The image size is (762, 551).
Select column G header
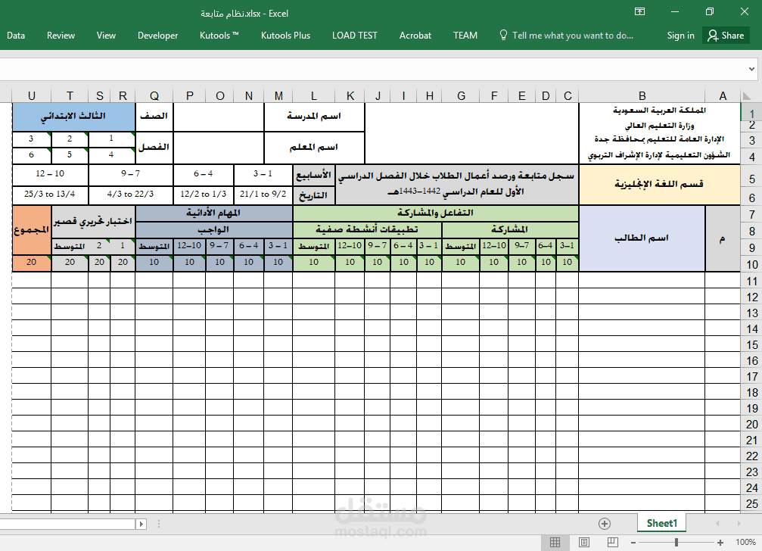pyautogui.click(x=461, y=95)
